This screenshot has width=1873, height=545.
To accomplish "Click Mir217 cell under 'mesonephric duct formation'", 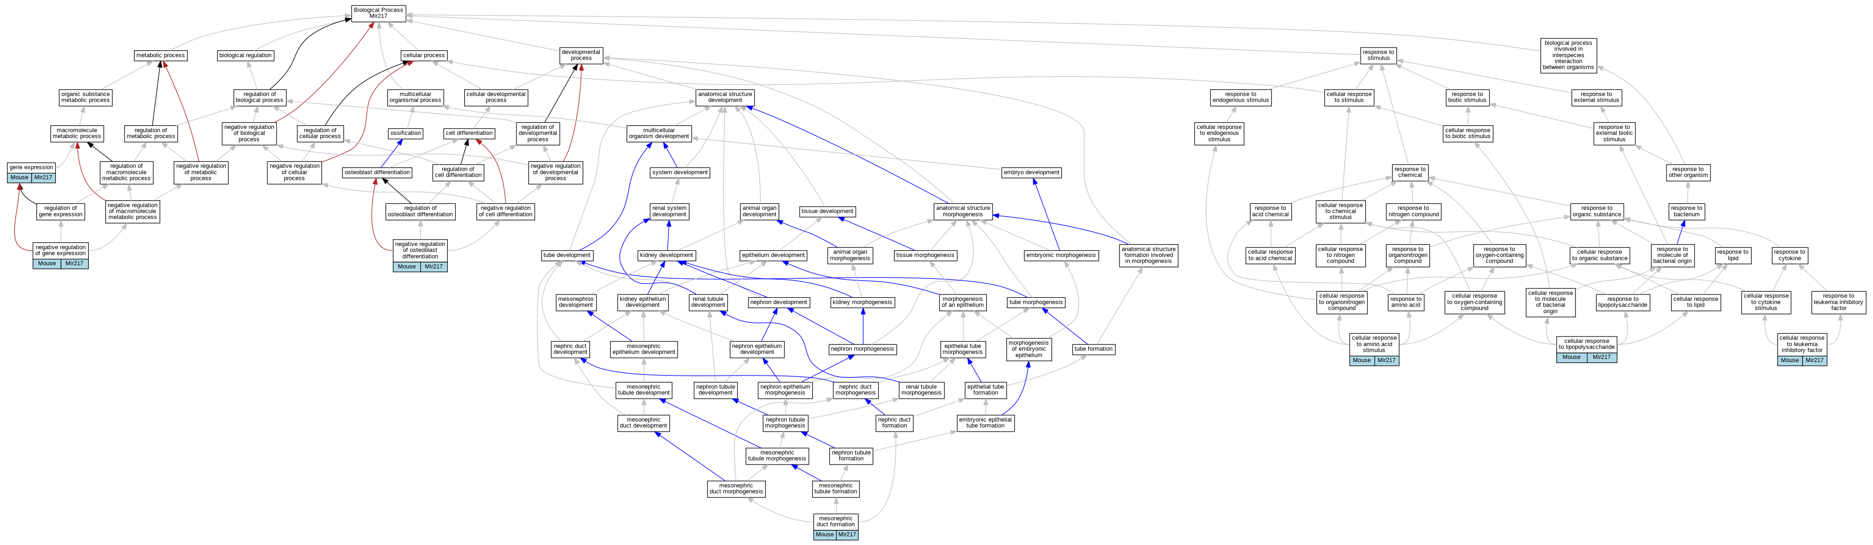I will click(847, 535).
